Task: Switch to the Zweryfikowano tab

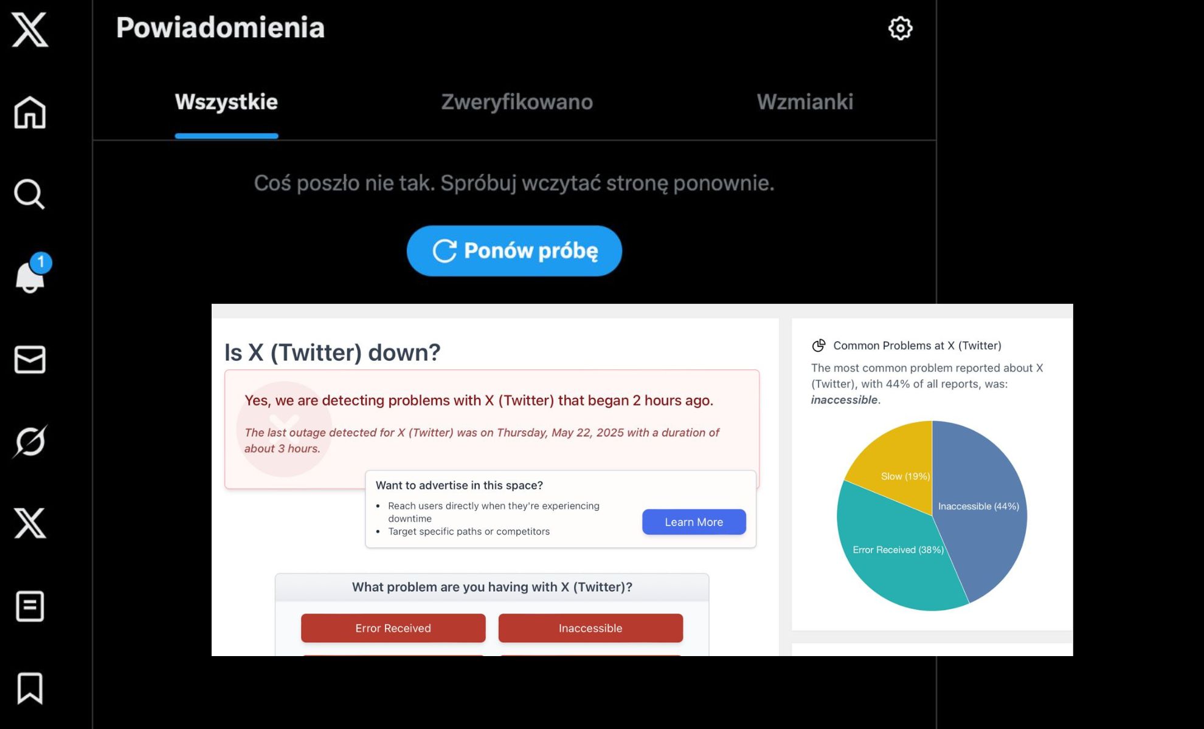Action: [517, 102]
